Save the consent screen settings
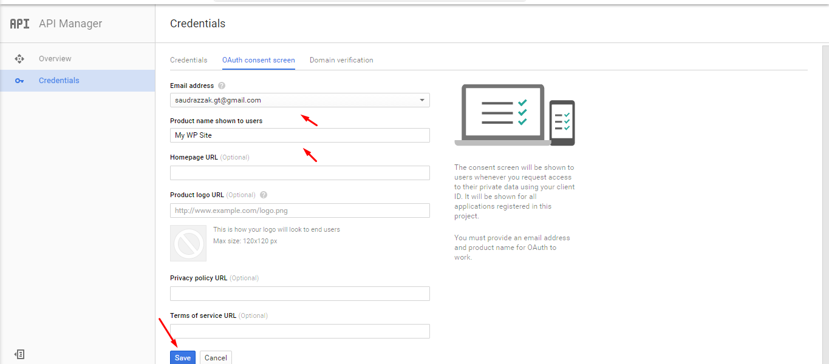This screenshot has width=829, height=364. [183, 357]
